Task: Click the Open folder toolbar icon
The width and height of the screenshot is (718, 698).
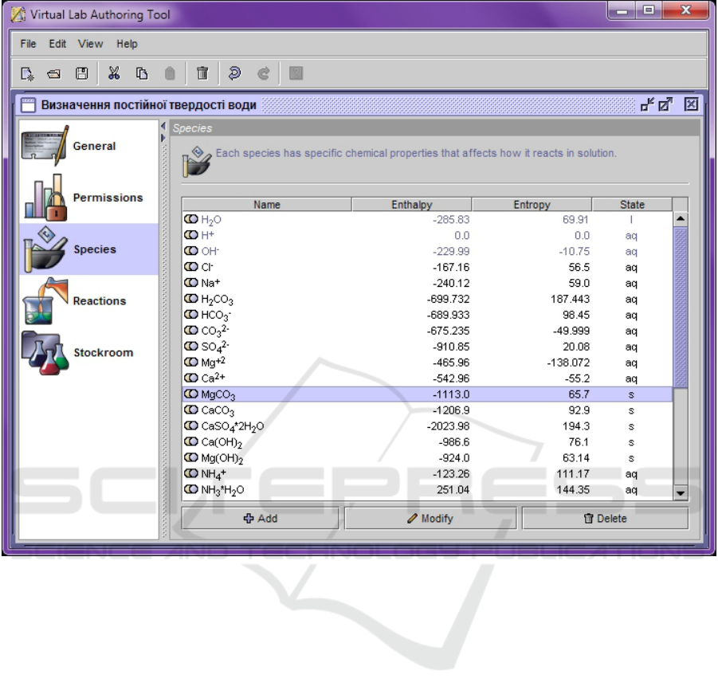Action: coord(54,74)
